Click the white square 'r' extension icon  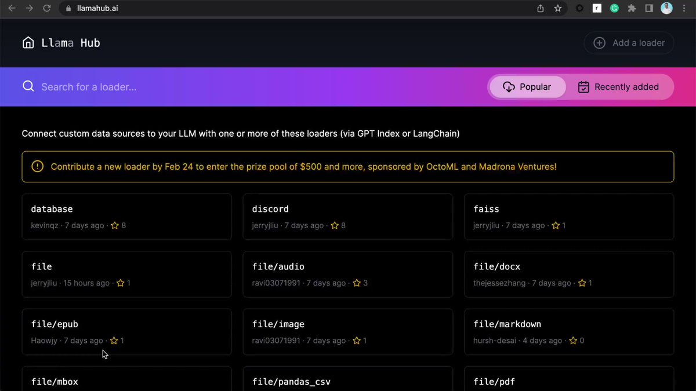pos(597,9)
